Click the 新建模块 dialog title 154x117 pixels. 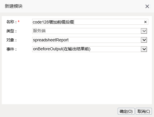click(14, 6)
